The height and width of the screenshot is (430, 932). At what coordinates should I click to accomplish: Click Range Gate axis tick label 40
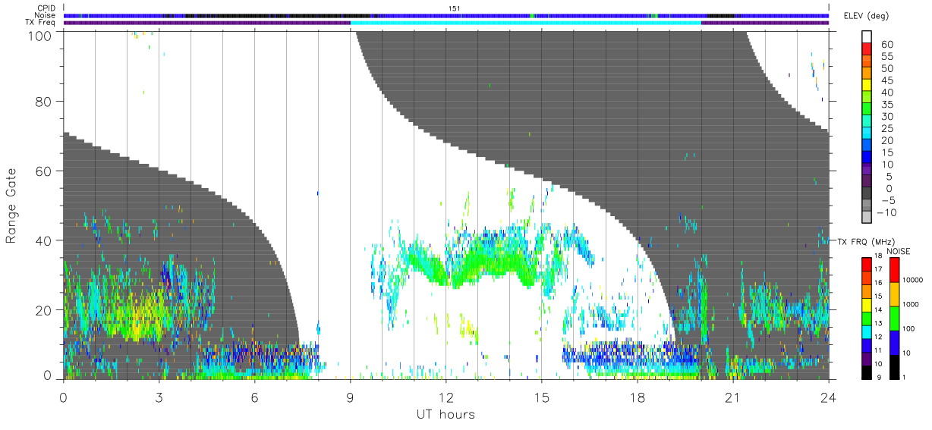click(44, 240)
